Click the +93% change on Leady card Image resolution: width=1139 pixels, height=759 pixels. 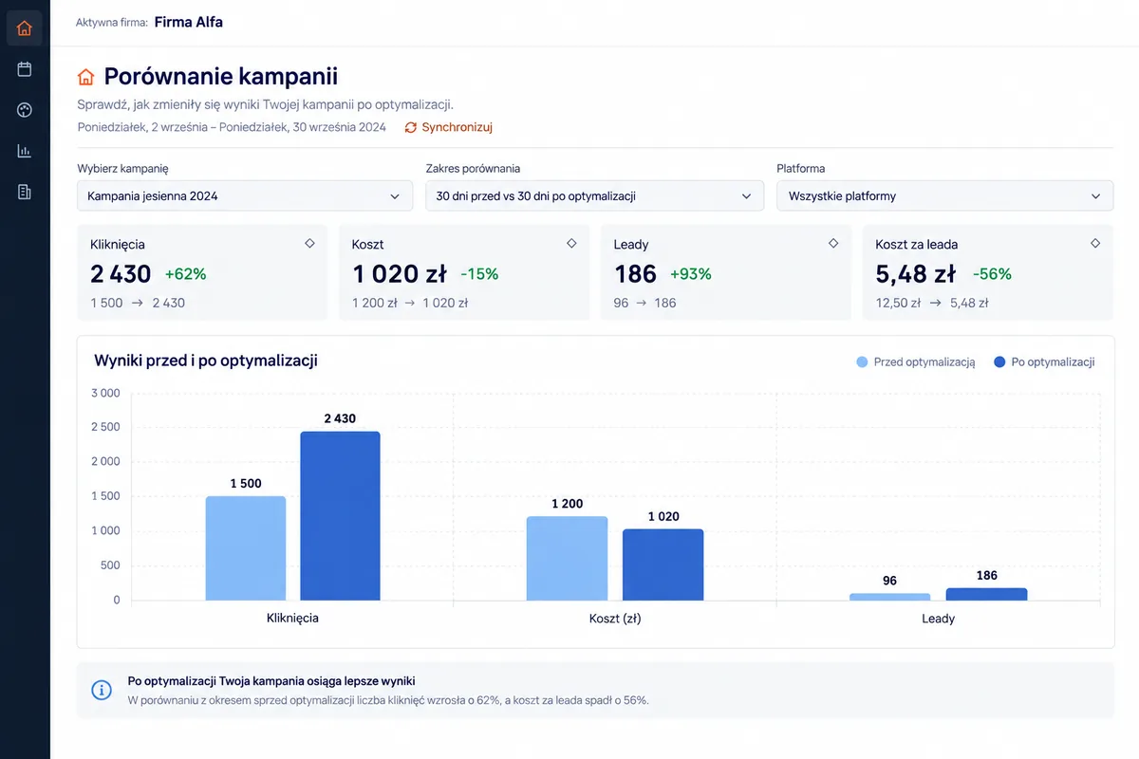click(691, 274)
